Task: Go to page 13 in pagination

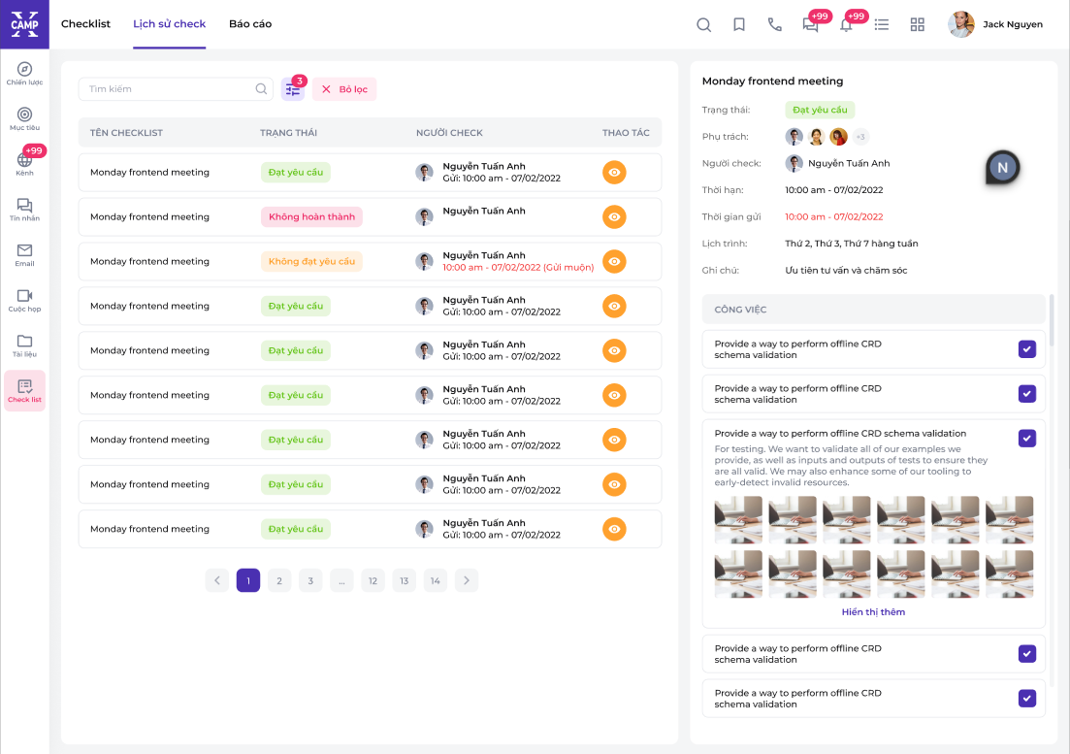Action: 404,581
